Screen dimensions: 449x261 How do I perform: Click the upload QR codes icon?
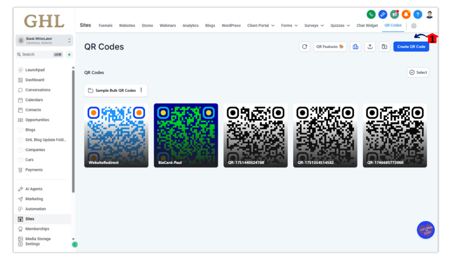click(370, 46)
